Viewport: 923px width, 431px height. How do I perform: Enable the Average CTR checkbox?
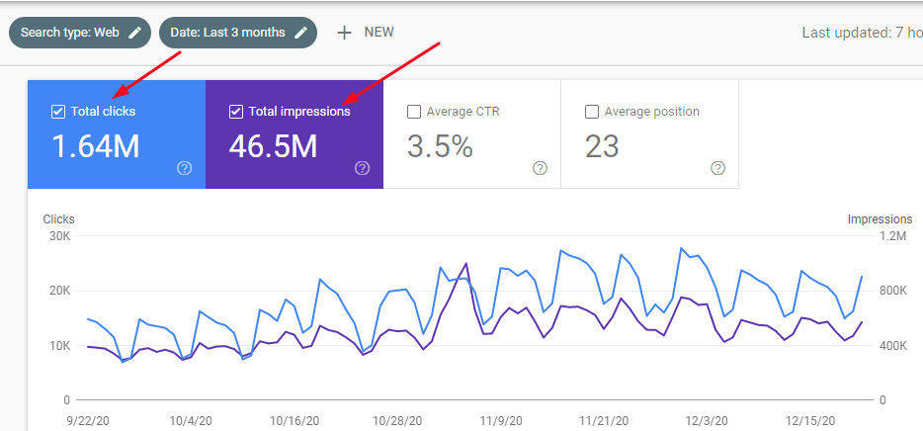tap(414, 112)
